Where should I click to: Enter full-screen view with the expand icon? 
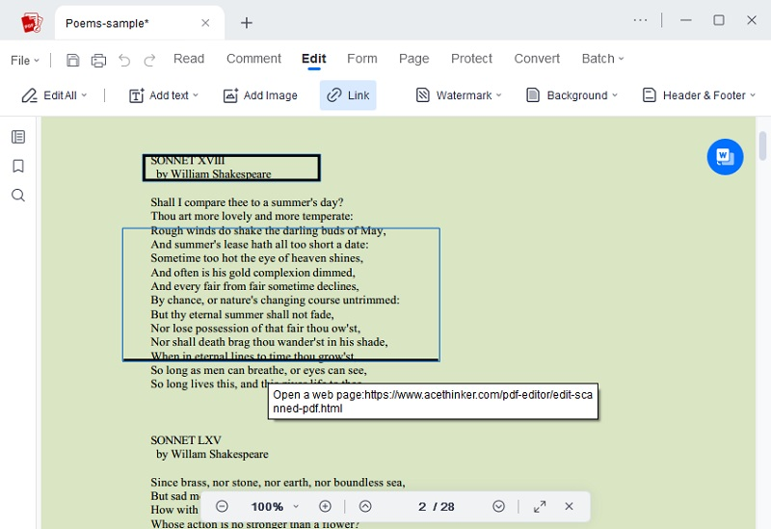540,507
